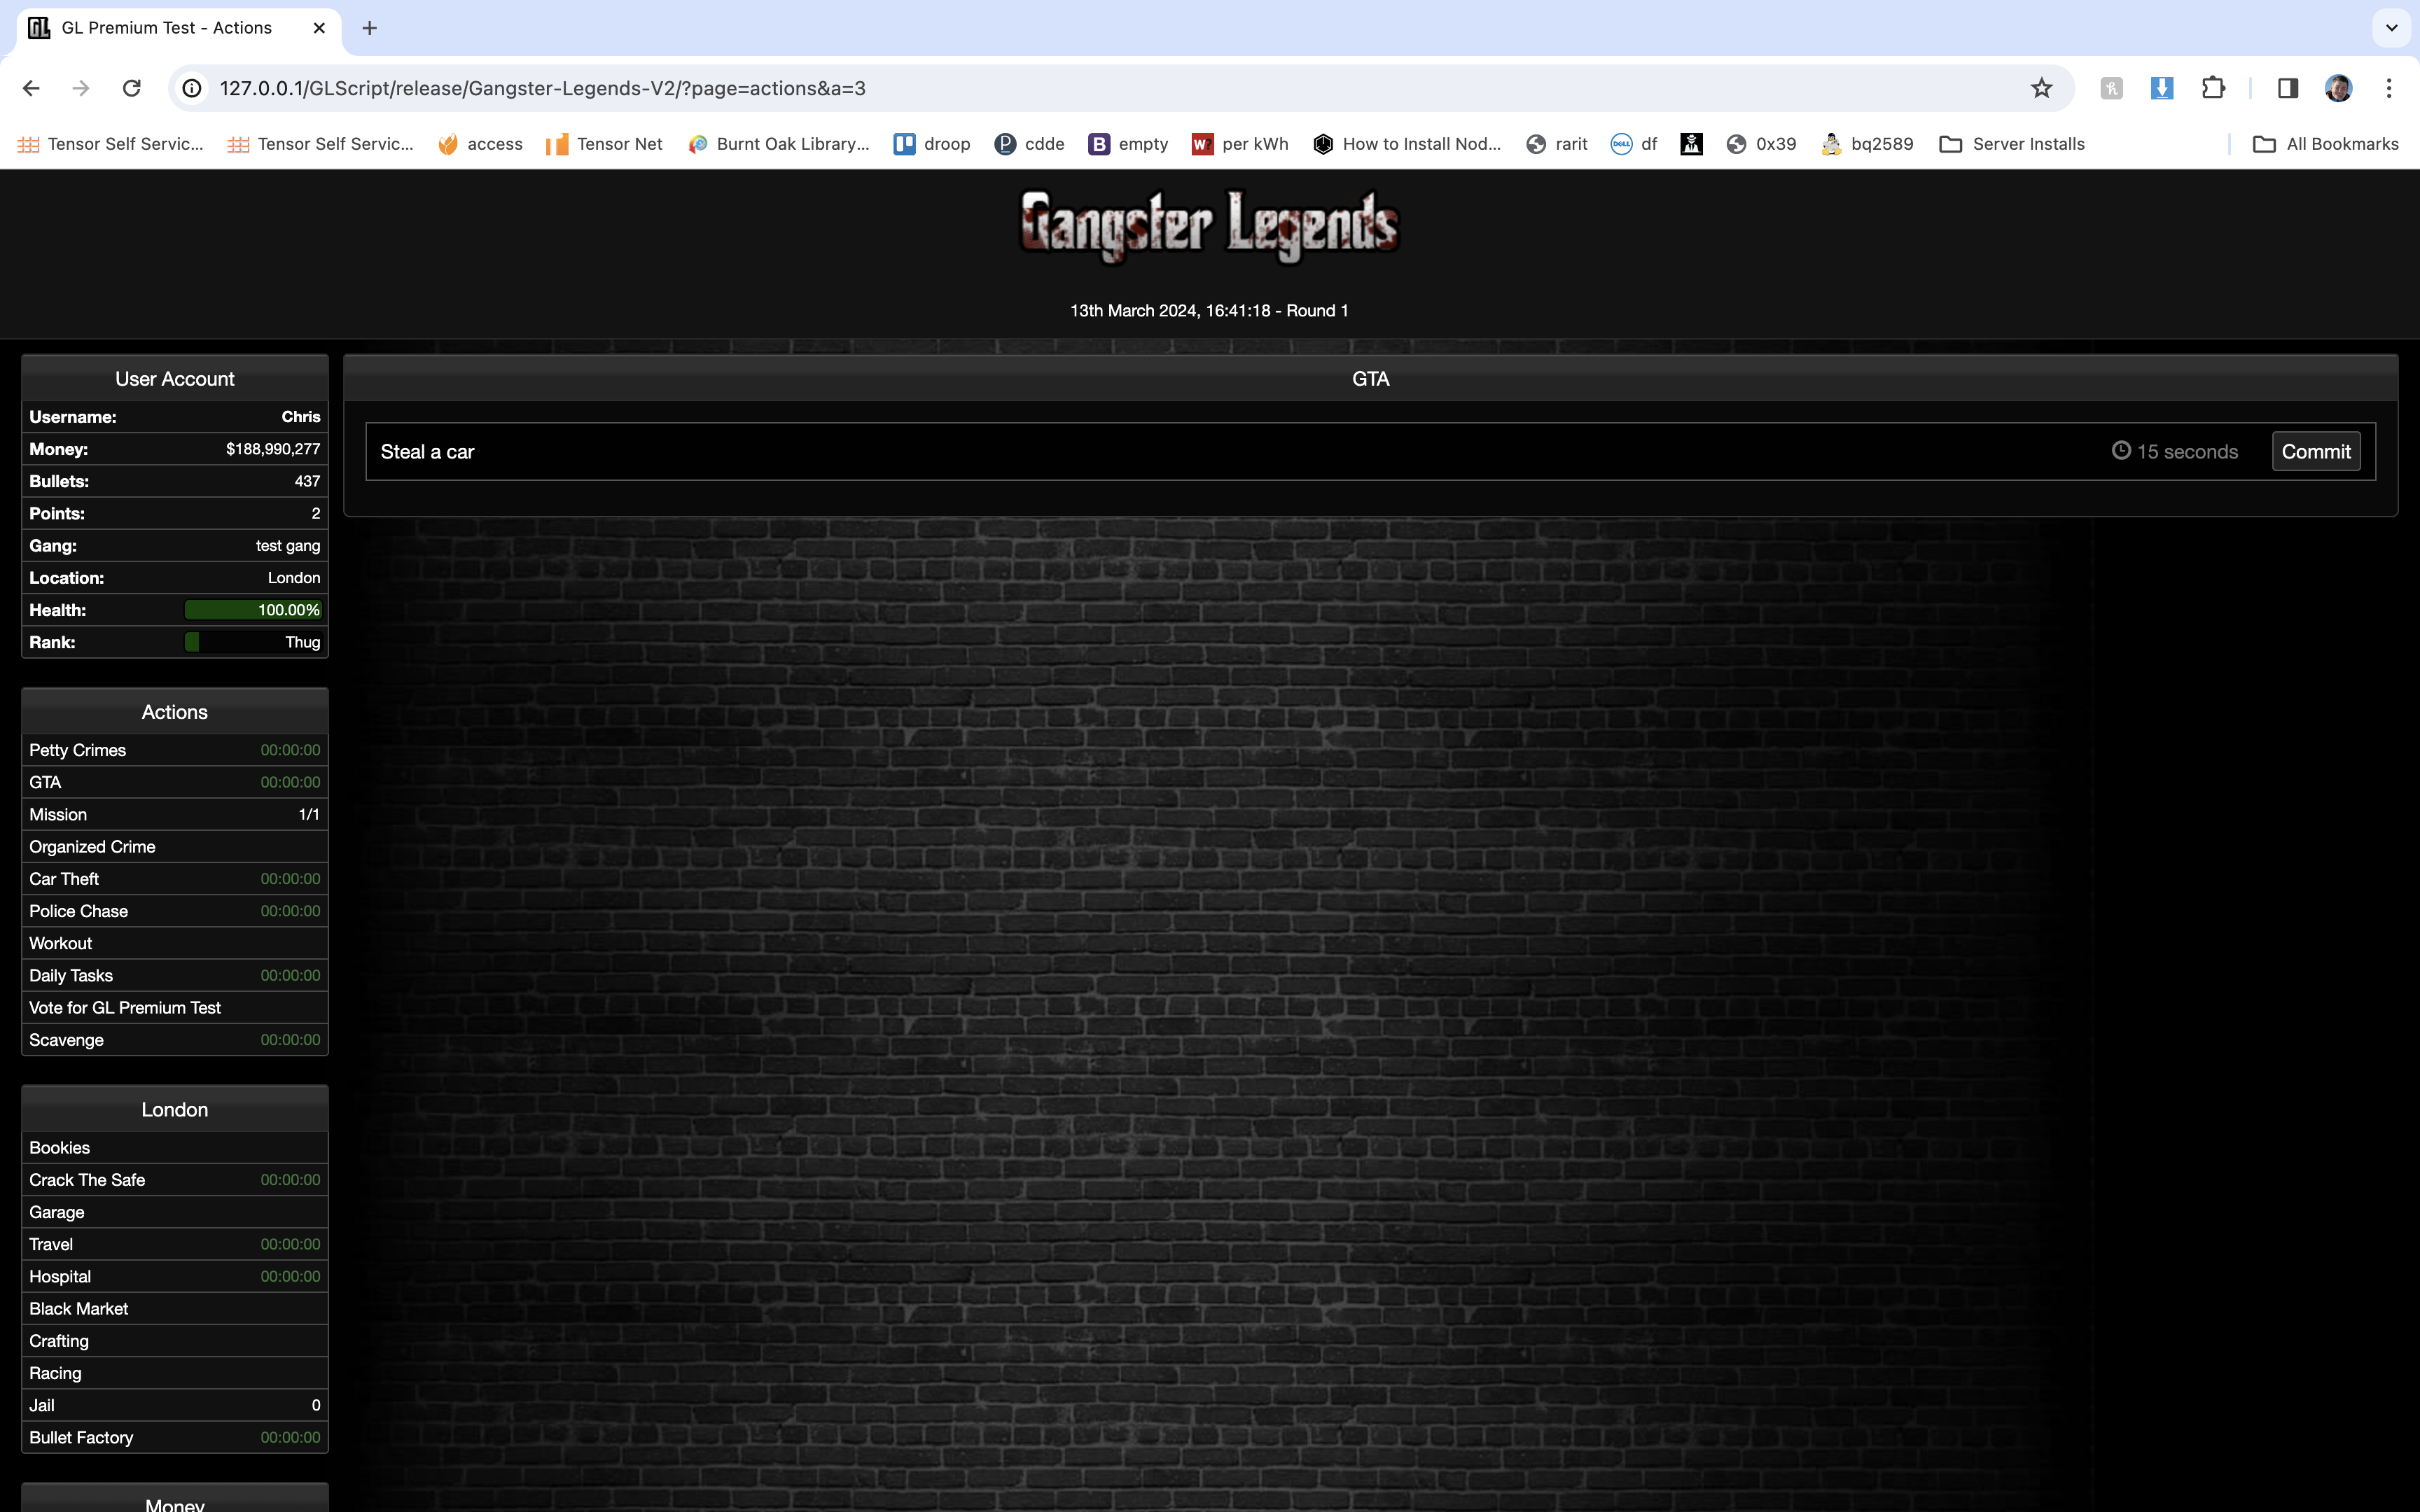
Task: Open Black Market in London menu
Action: point(79,1309)
